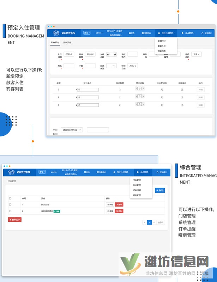The width and height of the screenshot is (217, 282).
Task: Open the 渠道来源 dropdown
Action: pyautogui.click(x=111, y=66)
